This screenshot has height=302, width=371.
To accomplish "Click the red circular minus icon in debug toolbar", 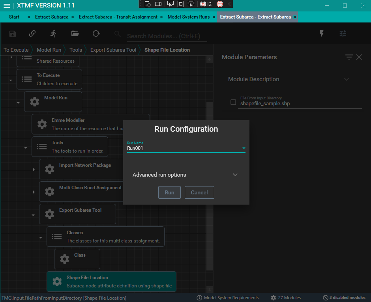I will coord(220,4).
